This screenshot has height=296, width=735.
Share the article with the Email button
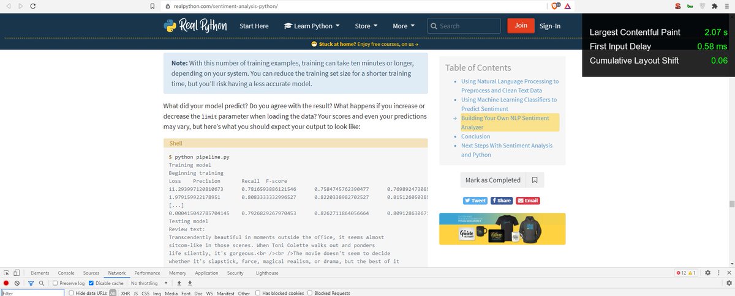[528, 201]
